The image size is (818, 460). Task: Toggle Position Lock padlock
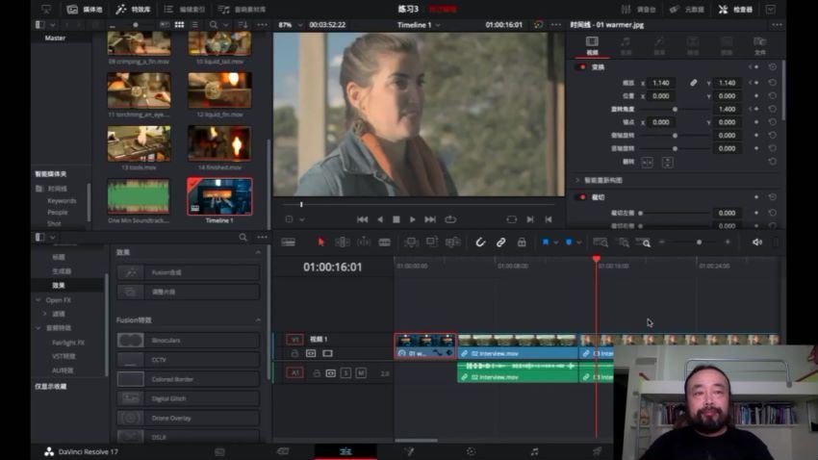[522, 242]
